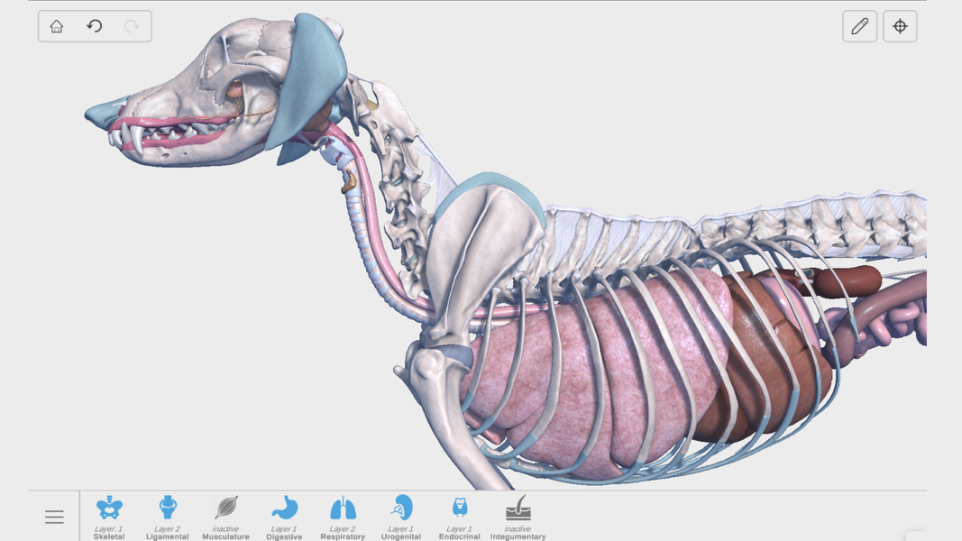The width and height of the screenshot is (962, 541).
Task: Toggle the Urogenital system layer
Action: (x=401, y=509)
